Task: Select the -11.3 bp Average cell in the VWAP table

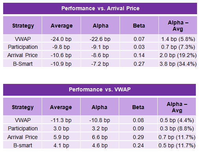Action: point(61,120)
